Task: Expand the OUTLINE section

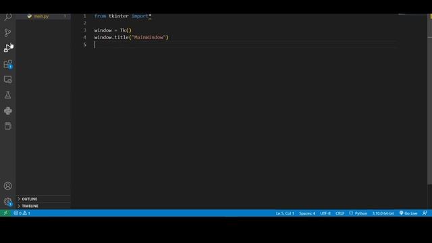Action: tap(43, 199)
